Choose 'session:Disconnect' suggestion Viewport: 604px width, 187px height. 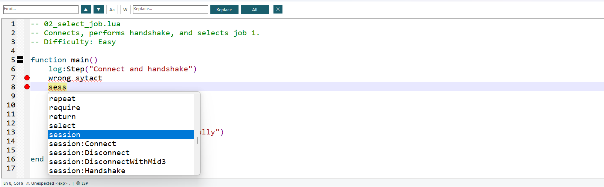121,153
